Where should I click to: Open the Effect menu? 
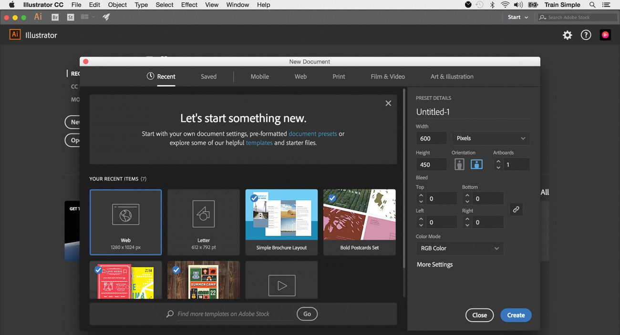pos(189,5)
